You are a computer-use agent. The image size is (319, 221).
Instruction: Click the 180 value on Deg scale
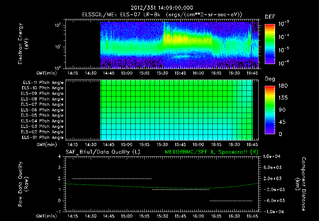(x=283, y=86)
